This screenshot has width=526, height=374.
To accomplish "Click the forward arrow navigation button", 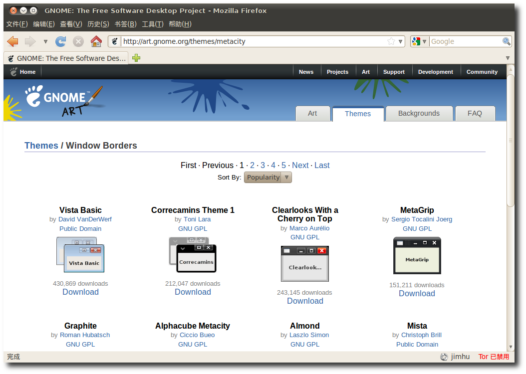I will pos(30,41).
